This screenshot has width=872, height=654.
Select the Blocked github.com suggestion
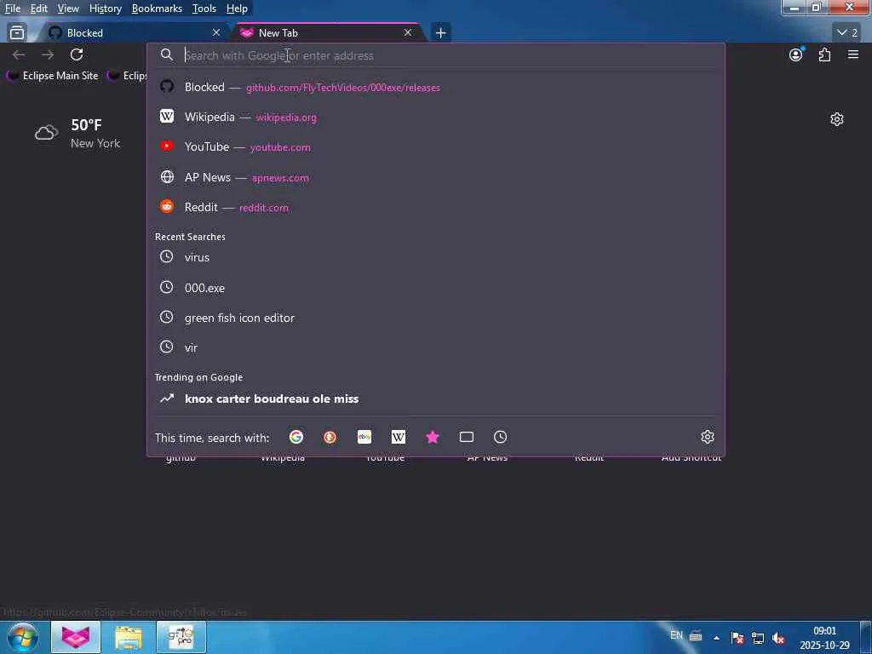pos(435,88)
